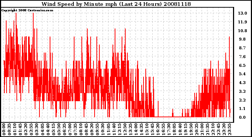
Task: Click the 22:45 time axis label
Action: (x=218, y=129)
